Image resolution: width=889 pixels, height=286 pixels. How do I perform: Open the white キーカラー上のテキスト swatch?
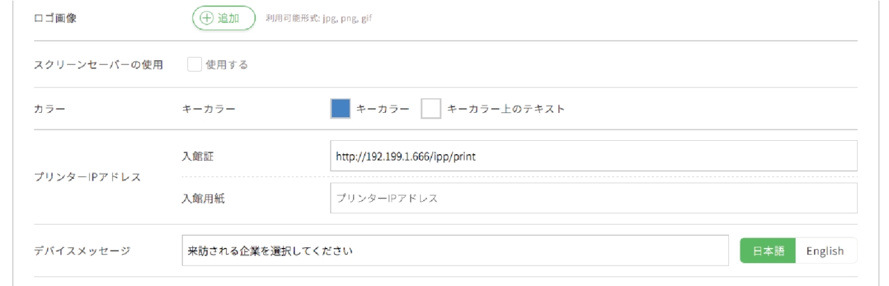click(431, 108)
